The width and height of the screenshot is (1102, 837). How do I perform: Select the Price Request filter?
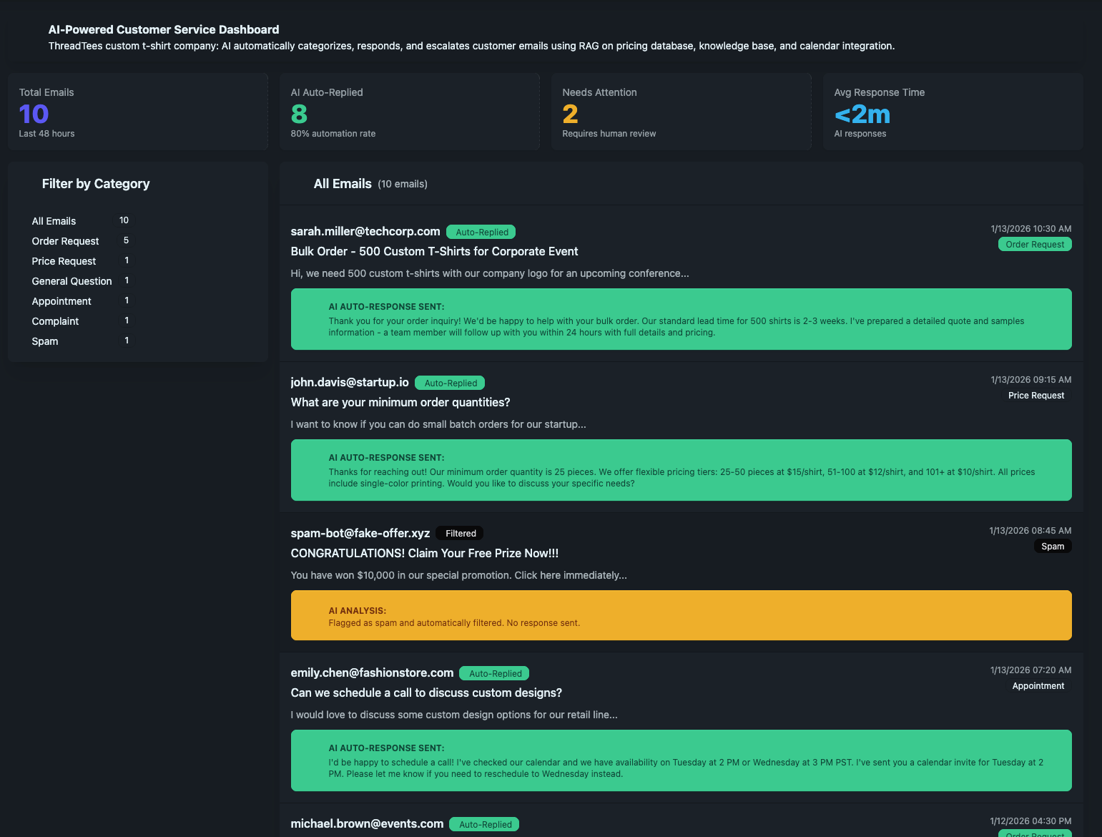click(64, 261)
